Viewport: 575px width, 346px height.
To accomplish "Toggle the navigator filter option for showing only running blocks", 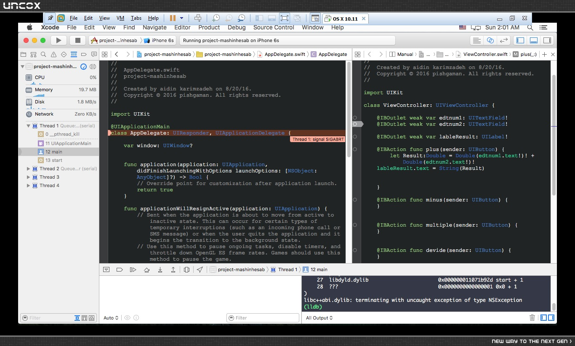I will point(92,318).
